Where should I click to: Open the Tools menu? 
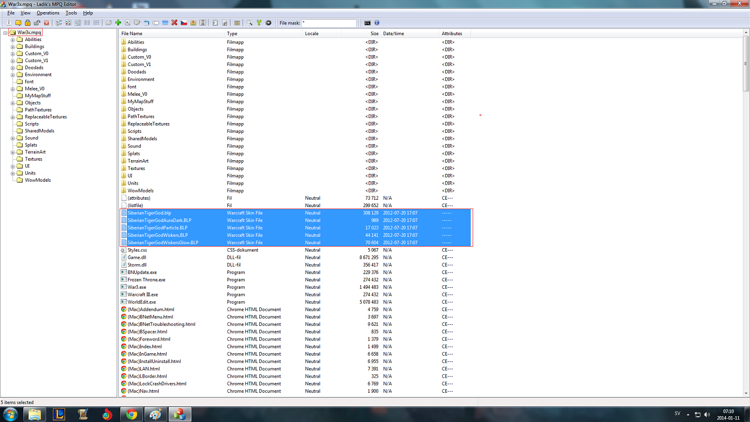[71, 13]
